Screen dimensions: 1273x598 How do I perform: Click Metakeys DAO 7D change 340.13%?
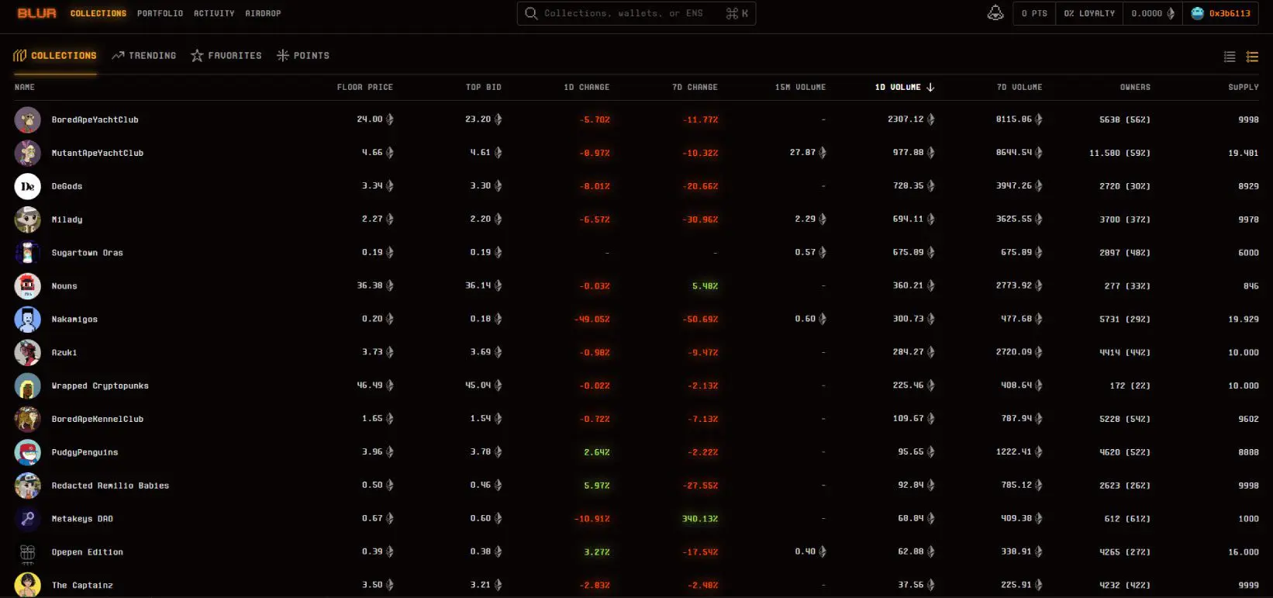coord(700,519)
